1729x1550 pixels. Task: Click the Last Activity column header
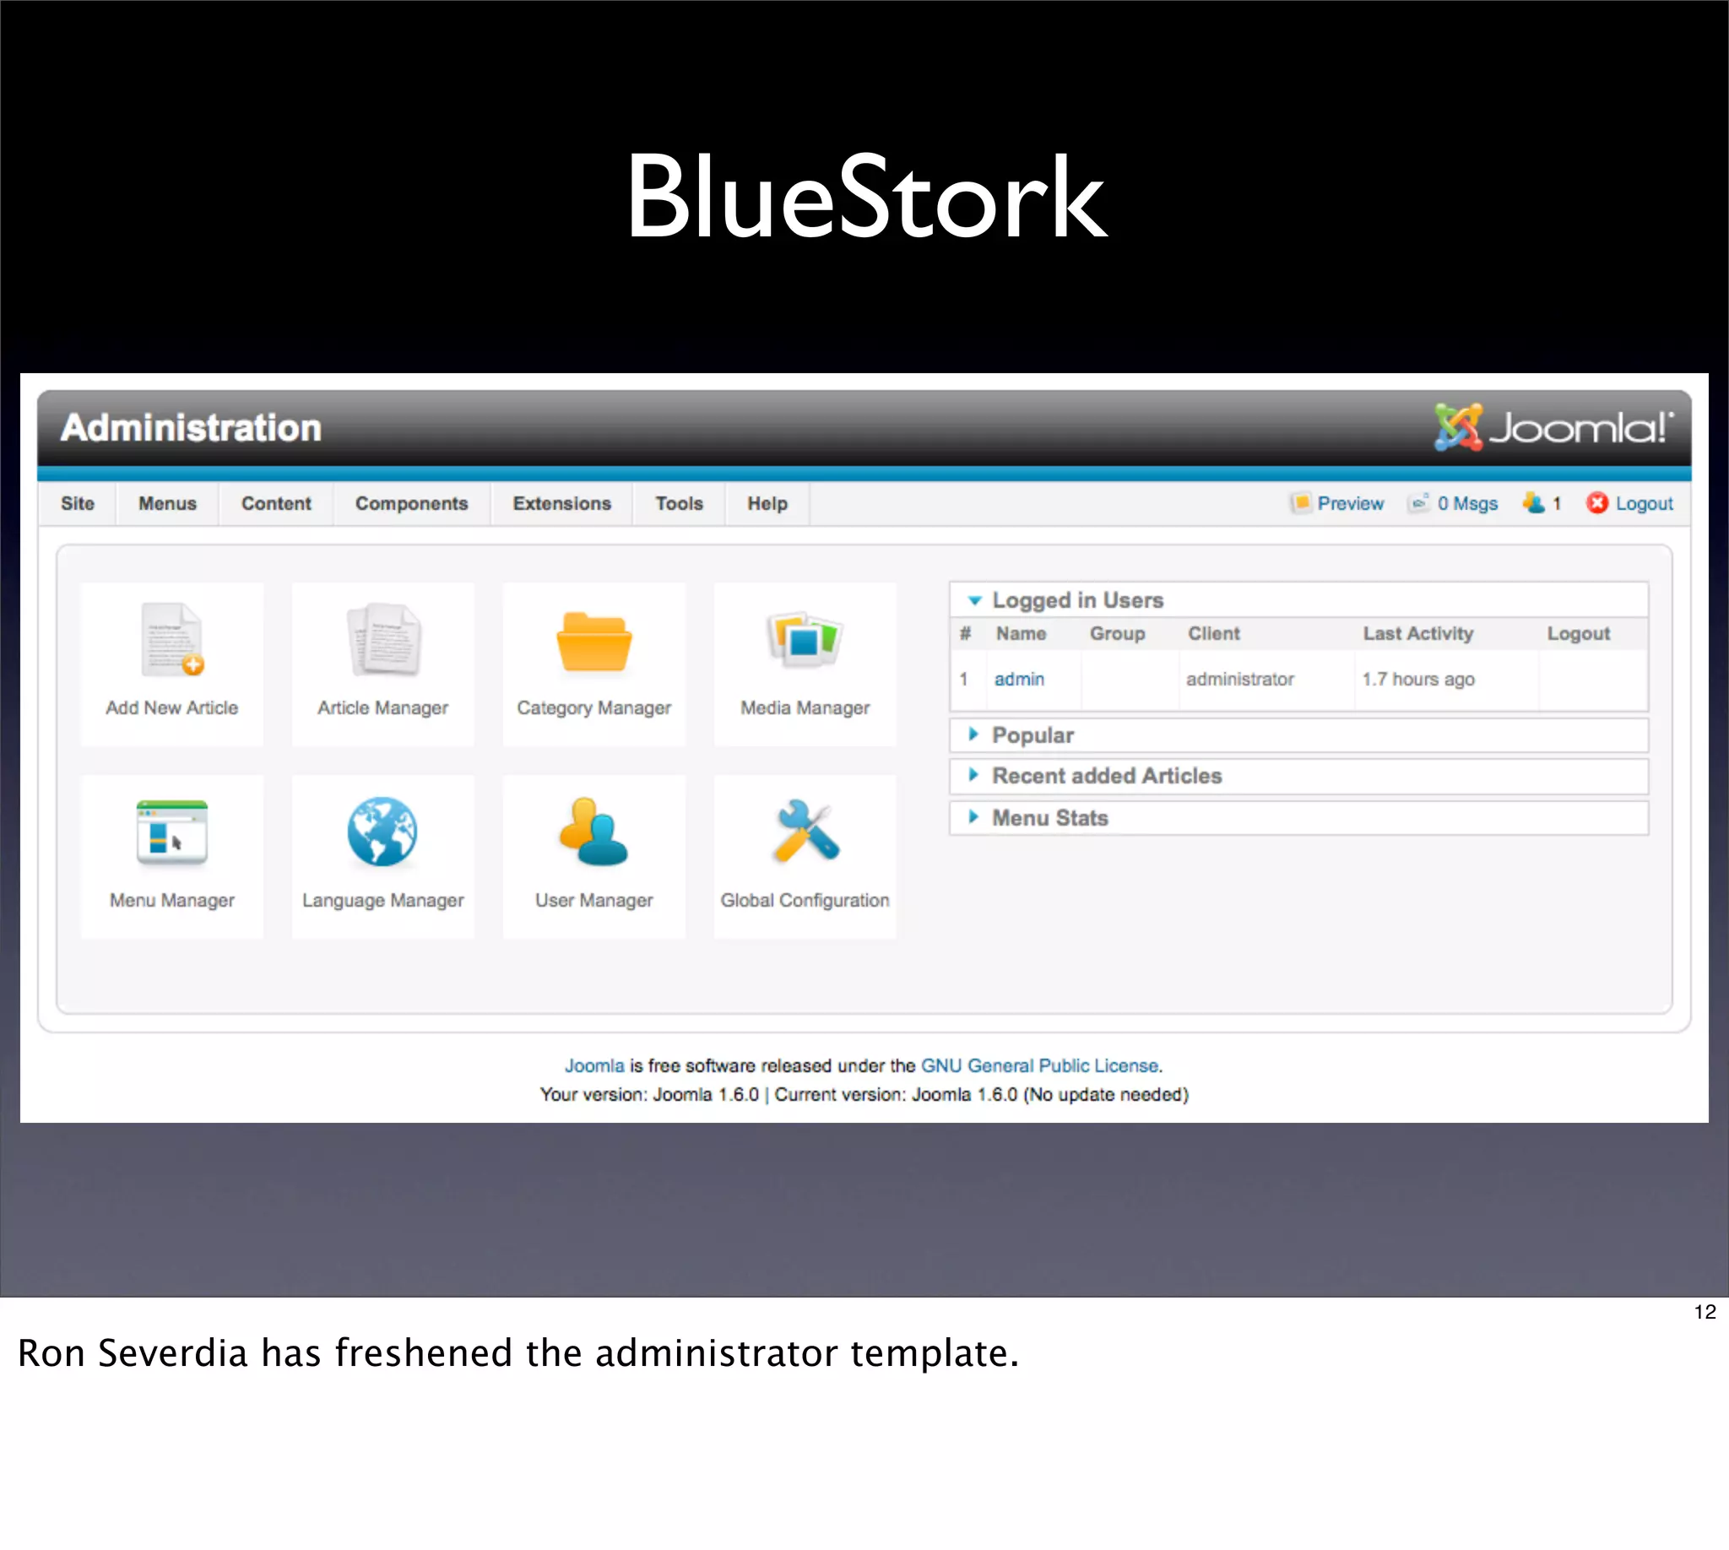click(1418, 634)
